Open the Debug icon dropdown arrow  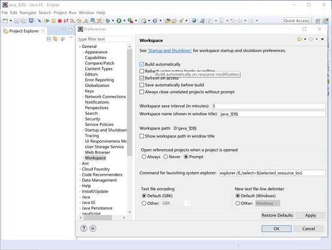point(113,21)
